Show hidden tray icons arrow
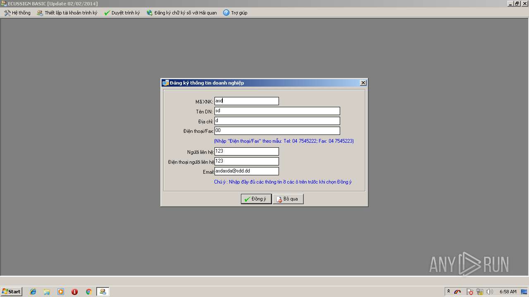 tap(448, 292)
